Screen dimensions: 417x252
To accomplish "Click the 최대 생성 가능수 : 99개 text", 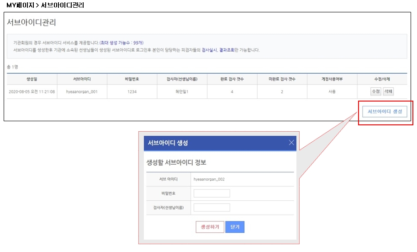I will (121, 43).
